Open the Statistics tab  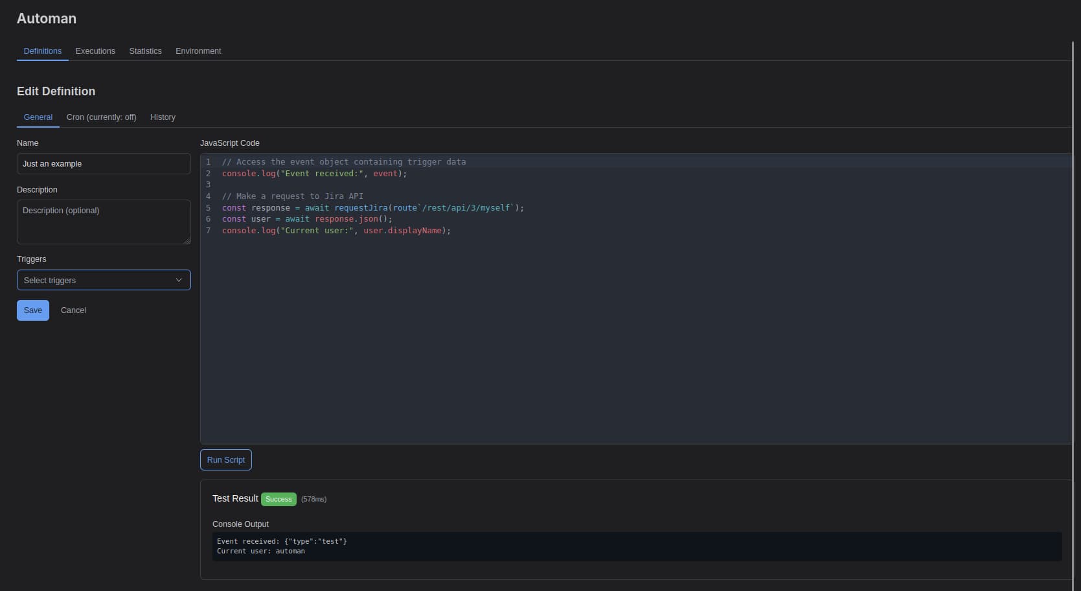145,51
